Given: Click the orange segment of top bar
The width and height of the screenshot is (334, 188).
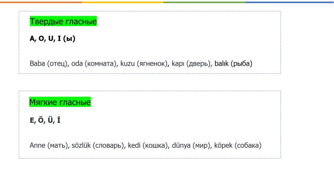Looking at the screenshot, I should (41, 2).
